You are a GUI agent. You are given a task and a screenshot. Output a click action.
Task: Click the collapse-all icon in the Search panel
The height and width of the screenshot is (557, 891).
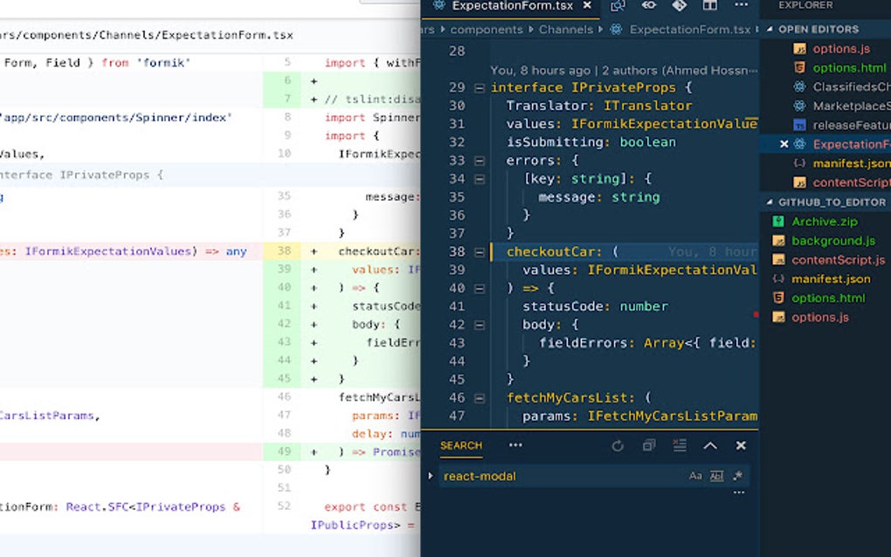[x=679, y=445]
